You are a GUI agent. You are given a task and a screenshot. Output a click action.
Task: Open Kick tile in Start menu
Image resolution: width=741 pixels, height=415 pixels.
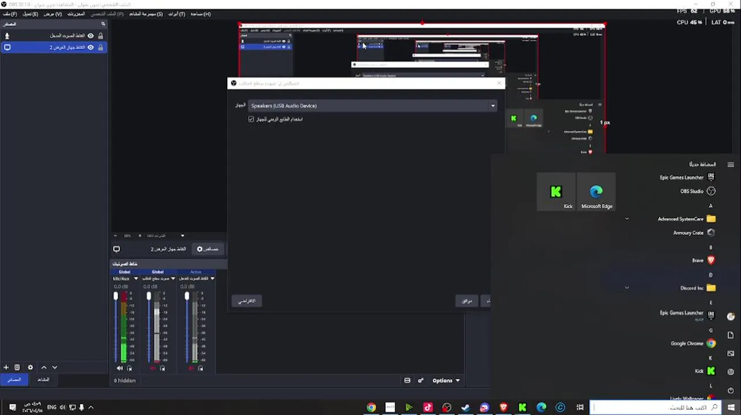click(x=556, y=192)
